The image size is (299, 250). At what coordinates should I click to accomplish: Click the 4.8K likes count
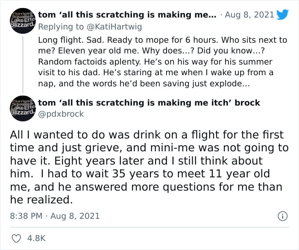click(36, 238)
